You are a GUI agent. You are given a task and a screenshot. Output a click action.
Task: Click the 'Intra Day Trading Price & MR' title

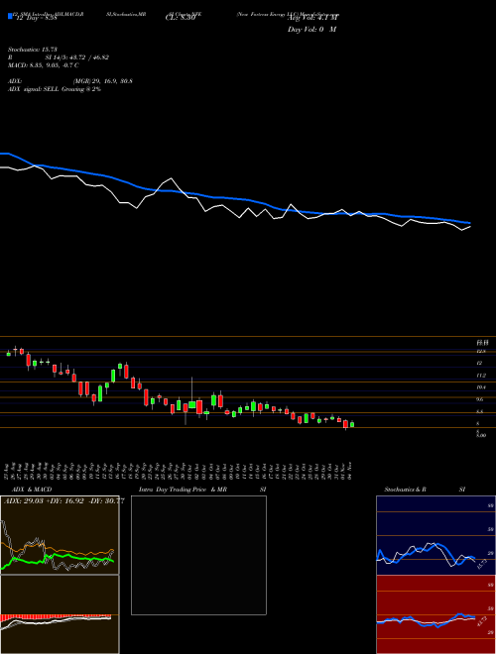point(183,490)
